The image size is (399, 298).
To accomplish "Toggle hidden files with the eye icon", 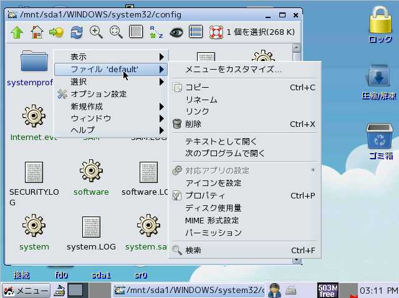I will (x=176, y=32).
